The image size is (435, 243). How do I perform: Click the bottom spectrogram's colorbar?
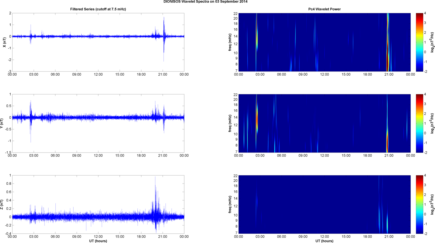pyautogui.click(x=419, y=204)
